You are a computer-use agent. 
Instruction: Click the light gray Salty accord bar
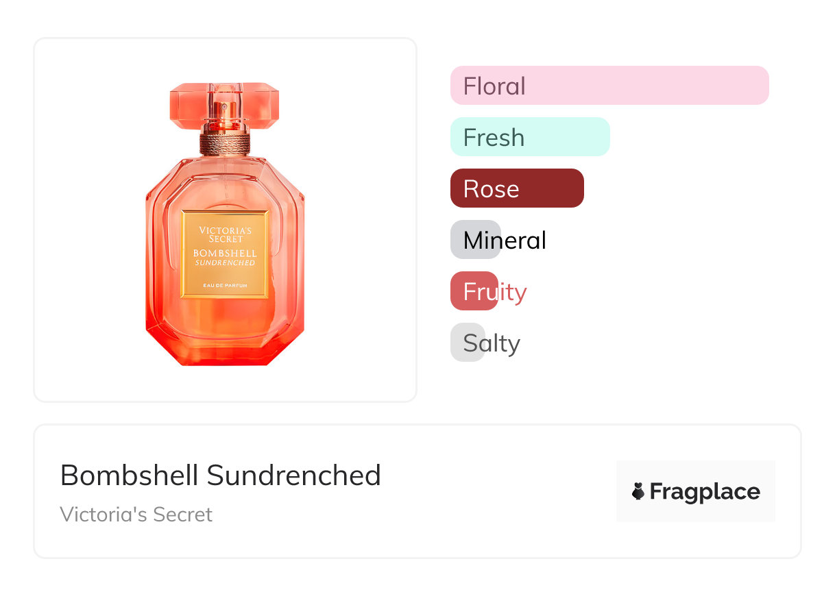[x=468, y=343]
